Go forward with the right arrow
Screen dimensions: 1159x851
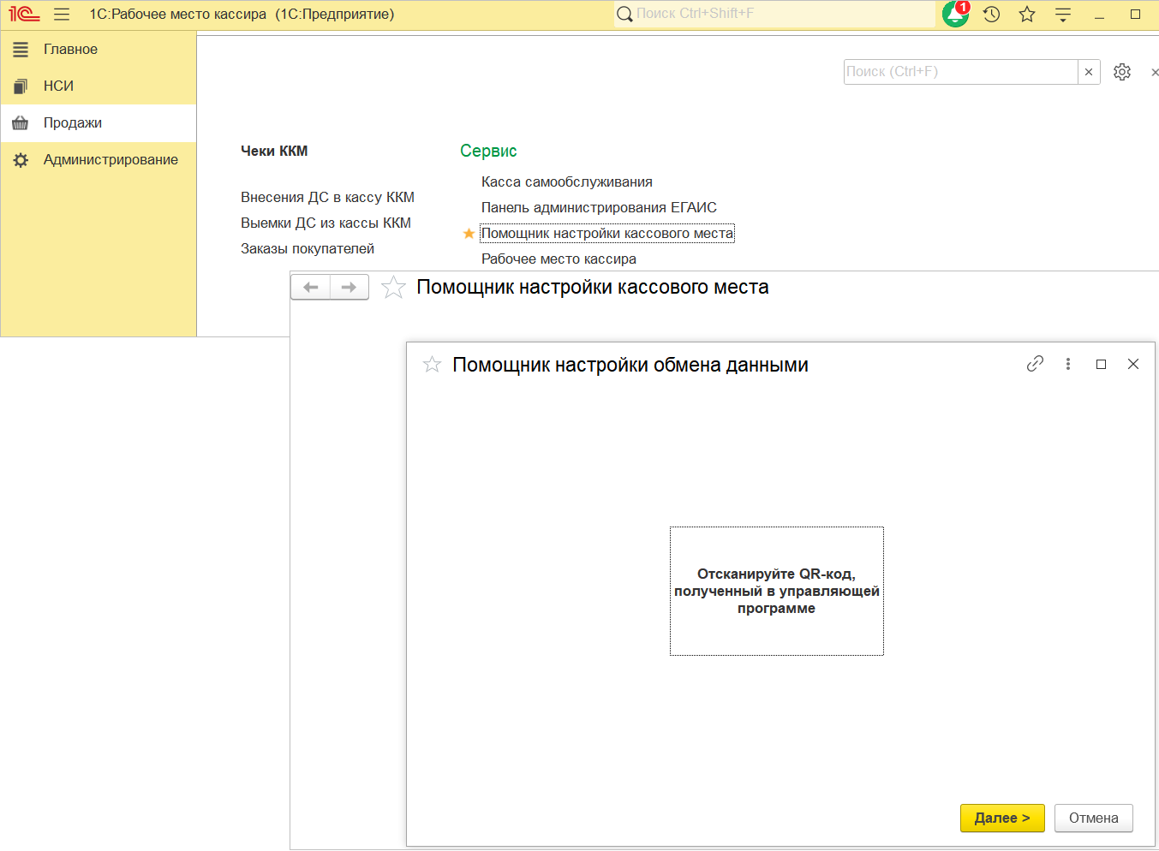[349, 287]
